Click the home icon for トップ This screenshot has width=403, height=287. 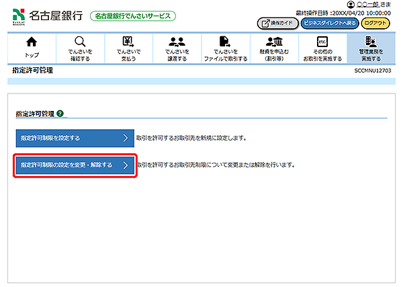[x=32, y=42]
